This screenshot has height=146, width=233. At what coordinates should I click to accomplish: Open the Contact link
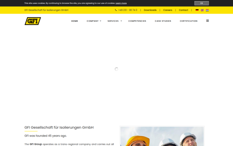183,10
